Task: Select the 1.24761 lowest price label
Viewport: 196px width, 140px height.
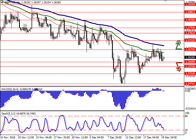Action: [189, 83]
